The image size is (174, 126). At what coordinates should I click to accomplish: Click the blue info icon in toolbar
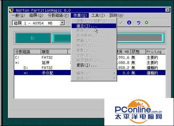(129, 22)
